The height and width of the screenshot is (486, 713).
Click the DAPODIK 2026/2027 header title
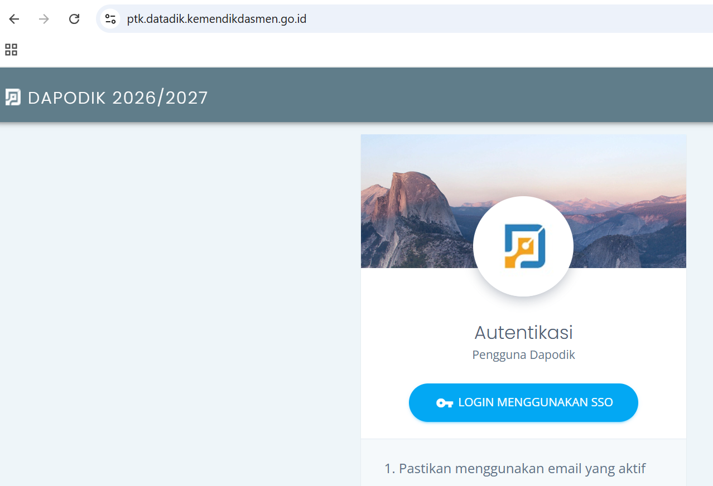[118, 98]
